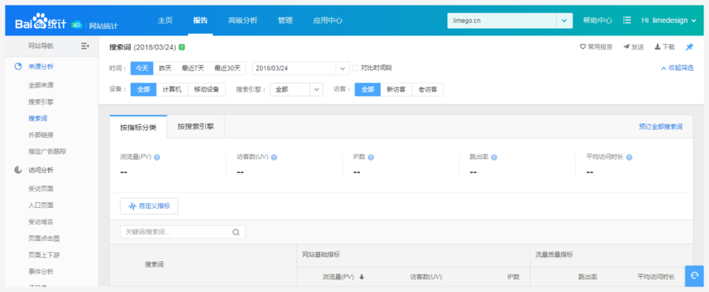Viewport: 709px width, 292px height.
Task: Go to the 主页 top menu
Action: [x=165, y=20]
